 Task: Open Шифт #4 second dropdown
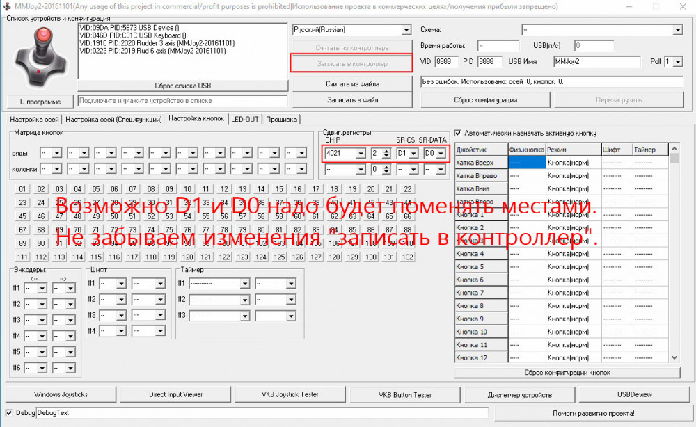point(160,331)
